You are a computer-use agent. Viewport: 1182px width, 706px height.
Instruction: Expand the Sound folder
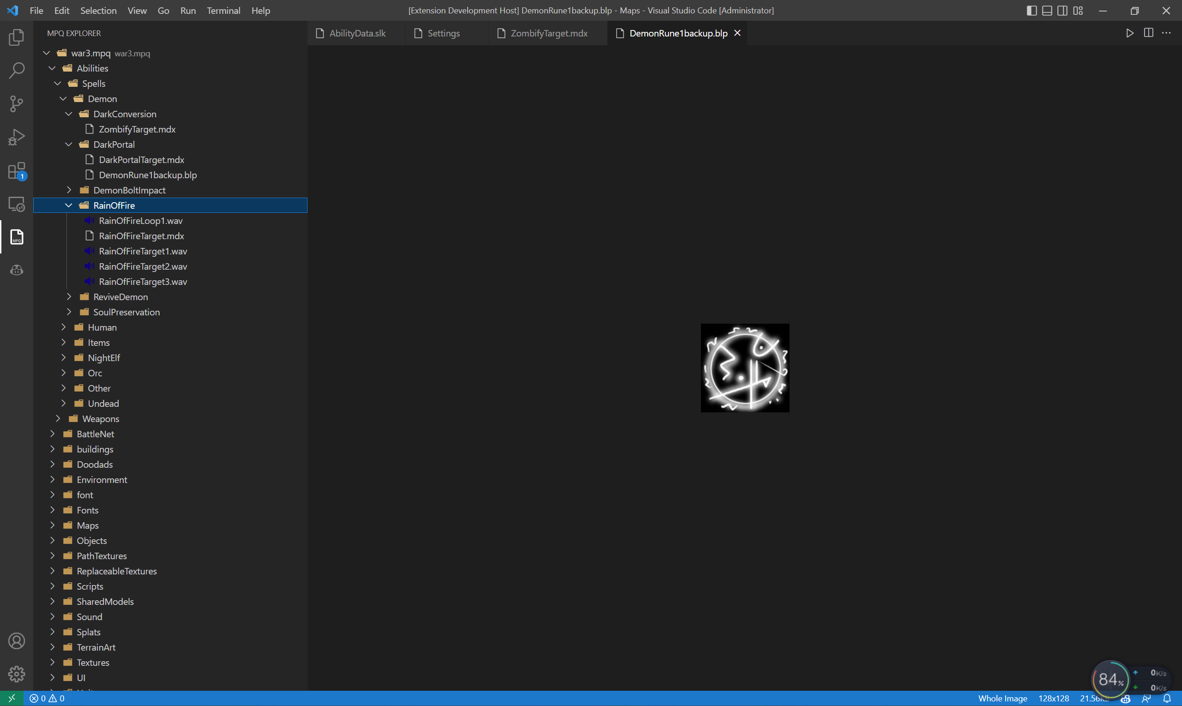52,616
